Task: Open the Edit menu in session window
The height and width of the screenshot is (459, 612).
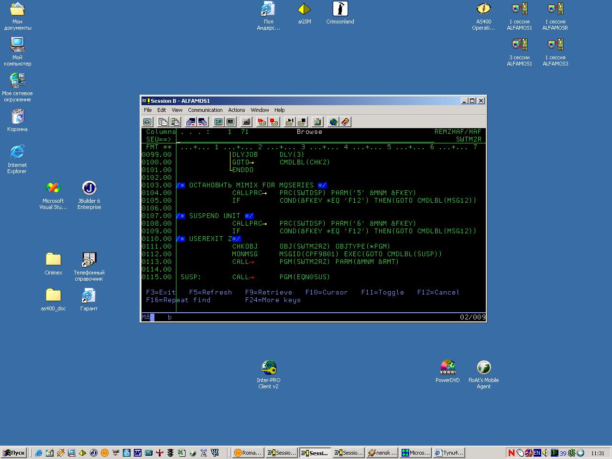Action: [162, 110]
